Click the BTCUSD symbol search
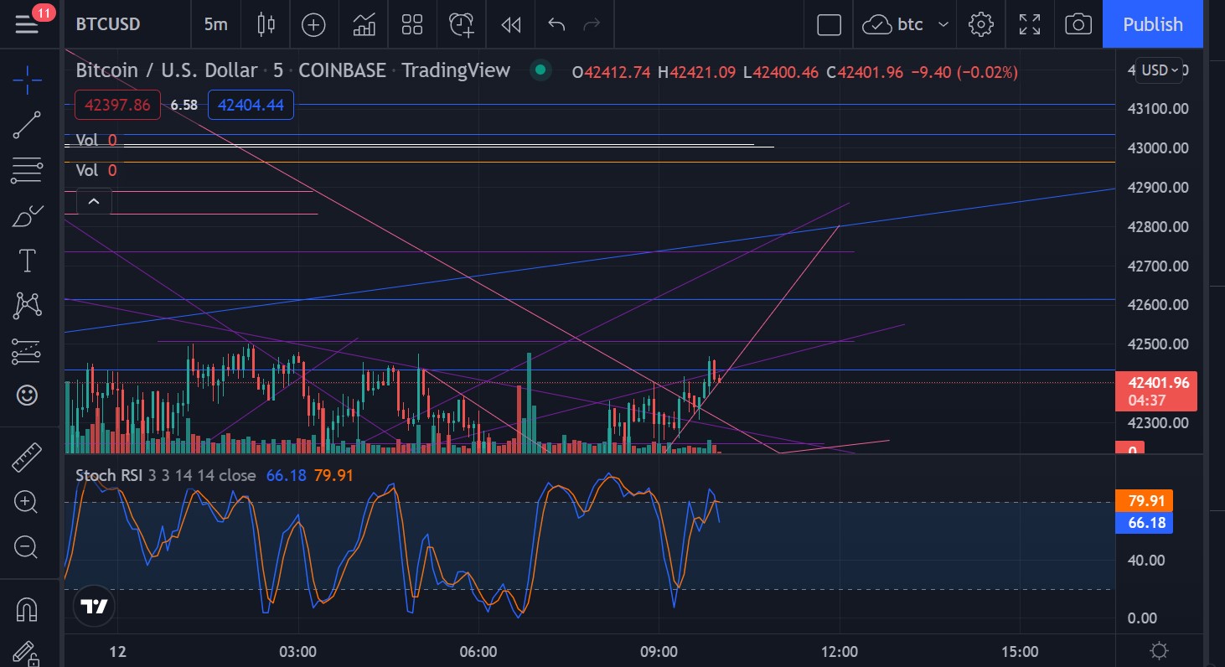Viewport: 1225px width, 667px height. 108,24
